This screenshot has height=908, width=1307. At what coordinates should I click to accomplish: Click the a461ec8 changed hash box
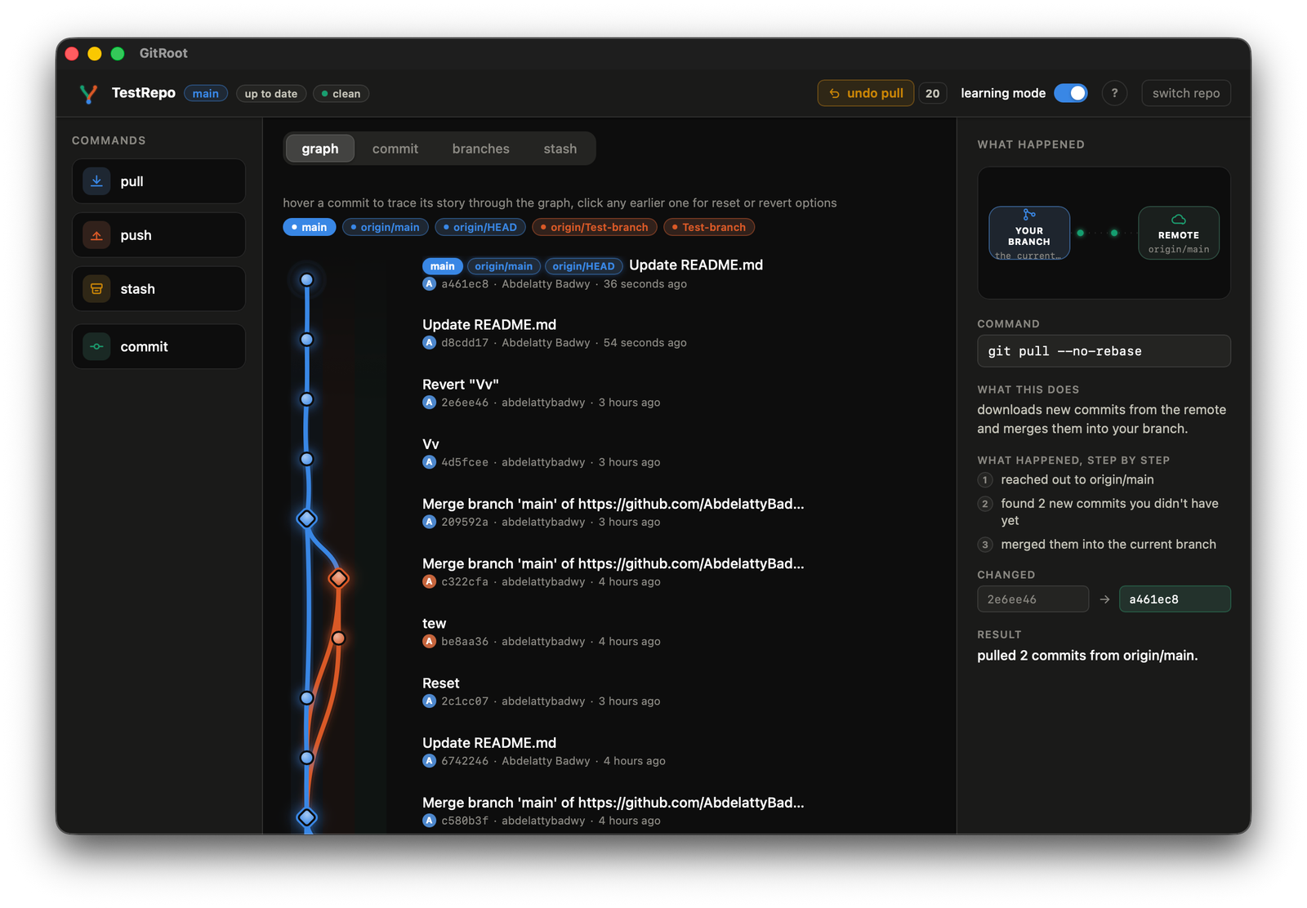pos(1175,599)
